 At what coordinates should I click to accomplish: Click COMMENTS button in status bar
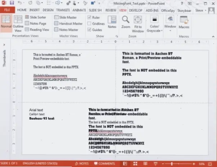click(104, 163)
